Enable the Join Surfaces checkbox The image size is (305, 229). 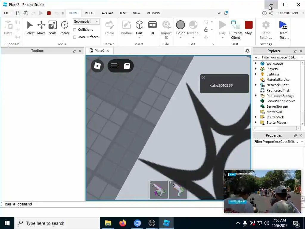74,37
